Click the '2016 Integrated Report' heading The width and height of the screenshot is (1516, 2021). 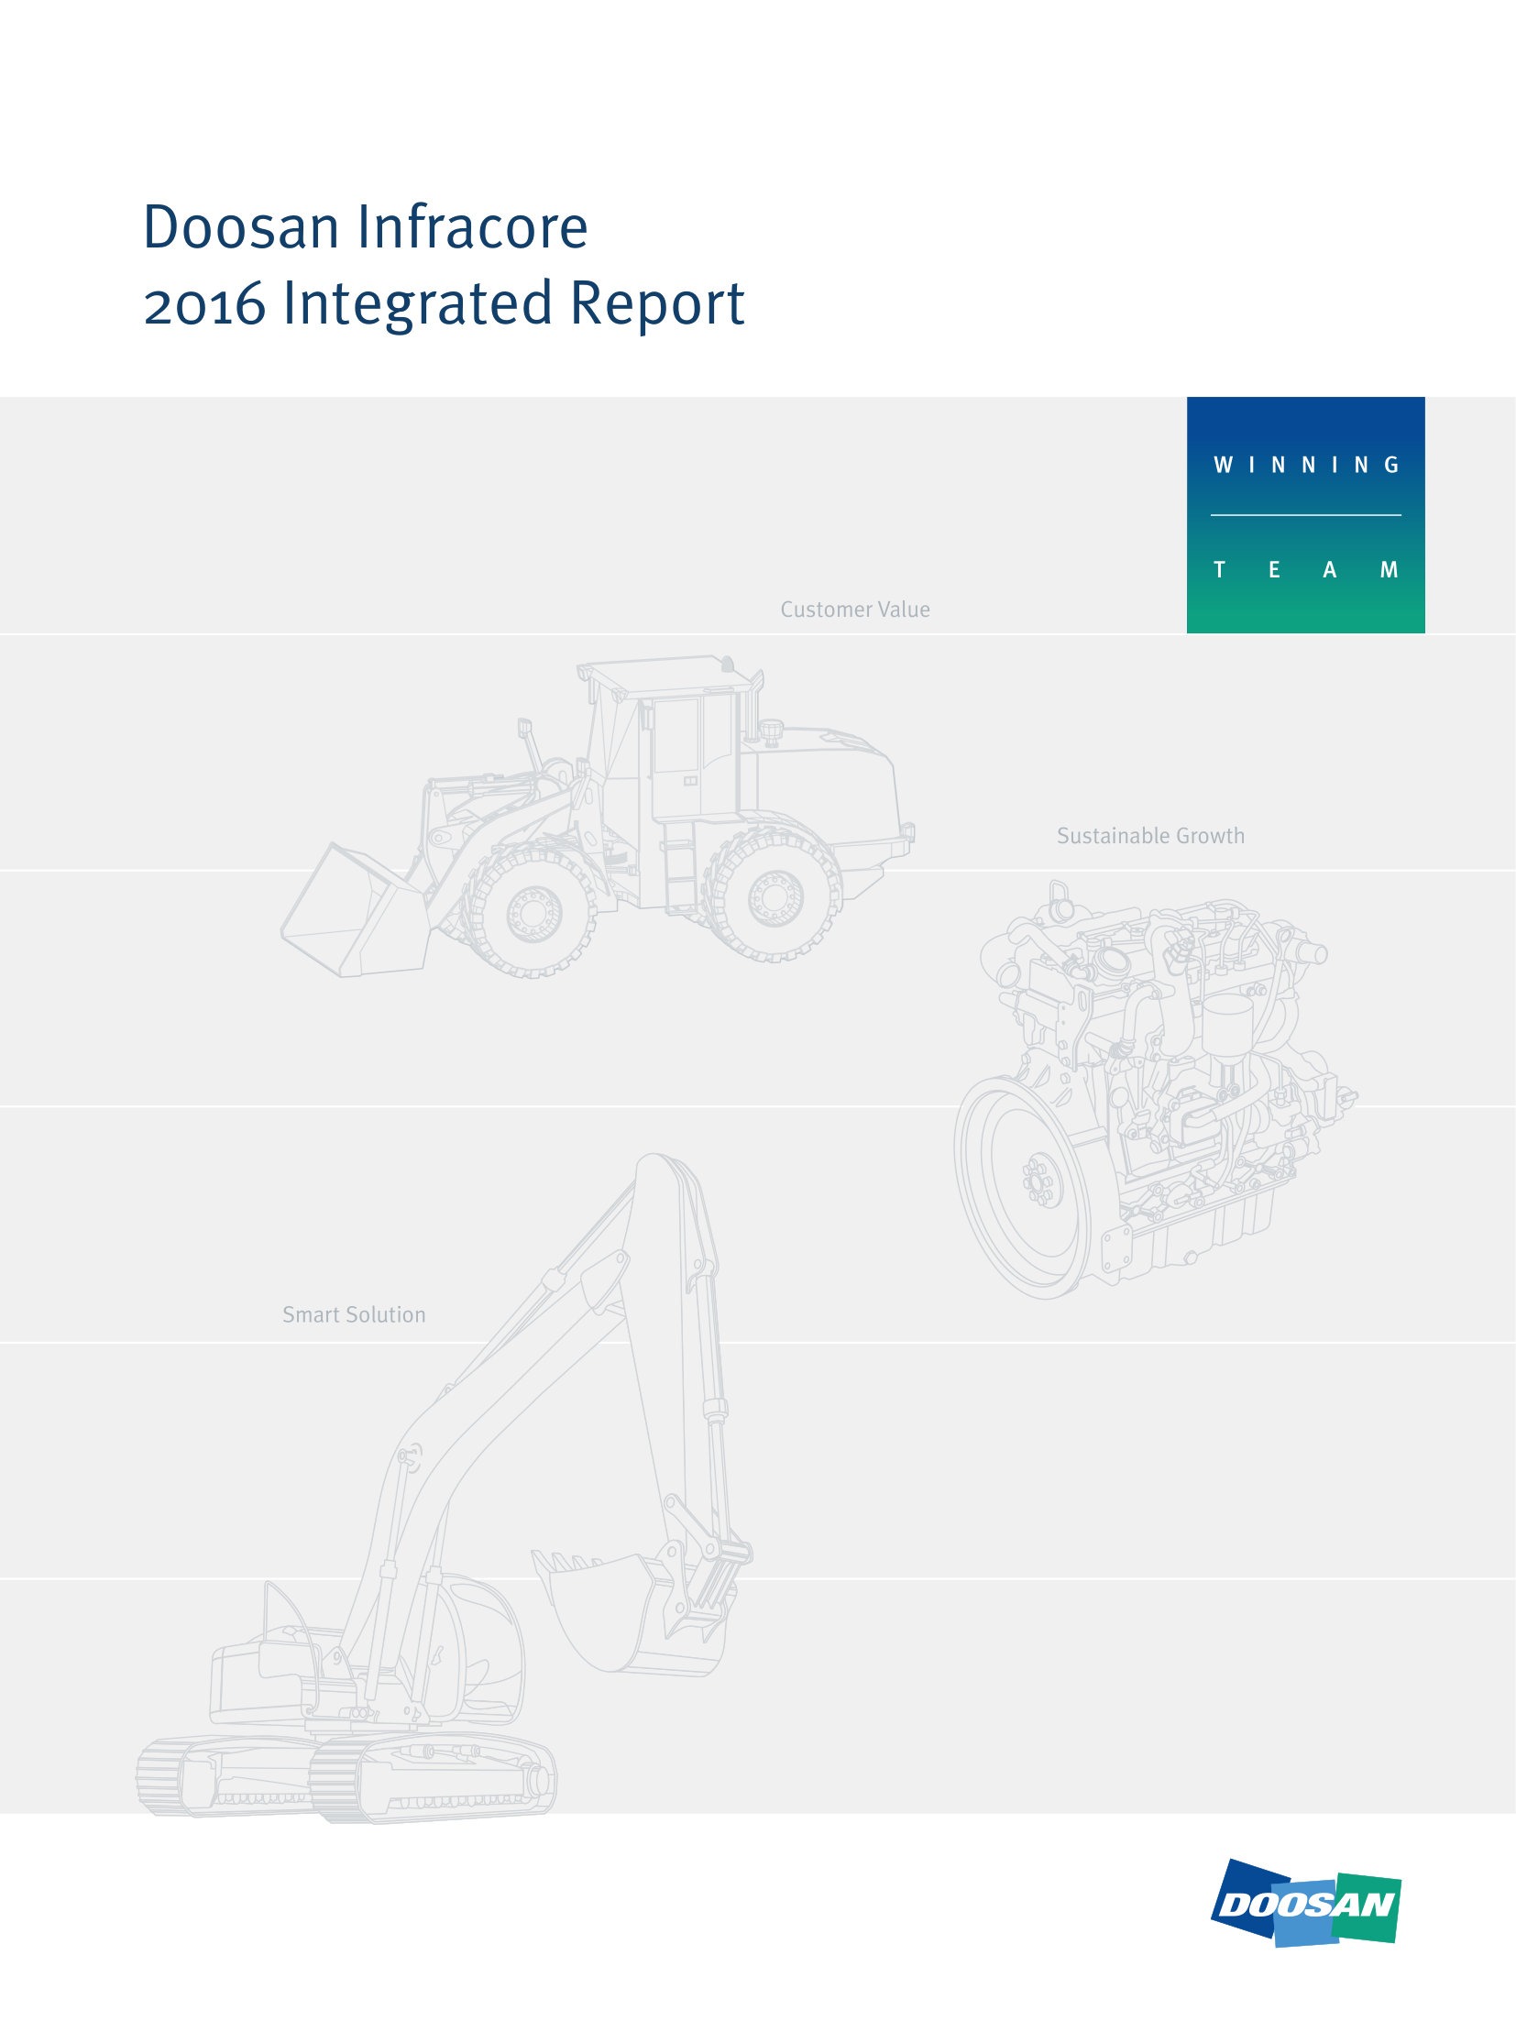[444, 303]
